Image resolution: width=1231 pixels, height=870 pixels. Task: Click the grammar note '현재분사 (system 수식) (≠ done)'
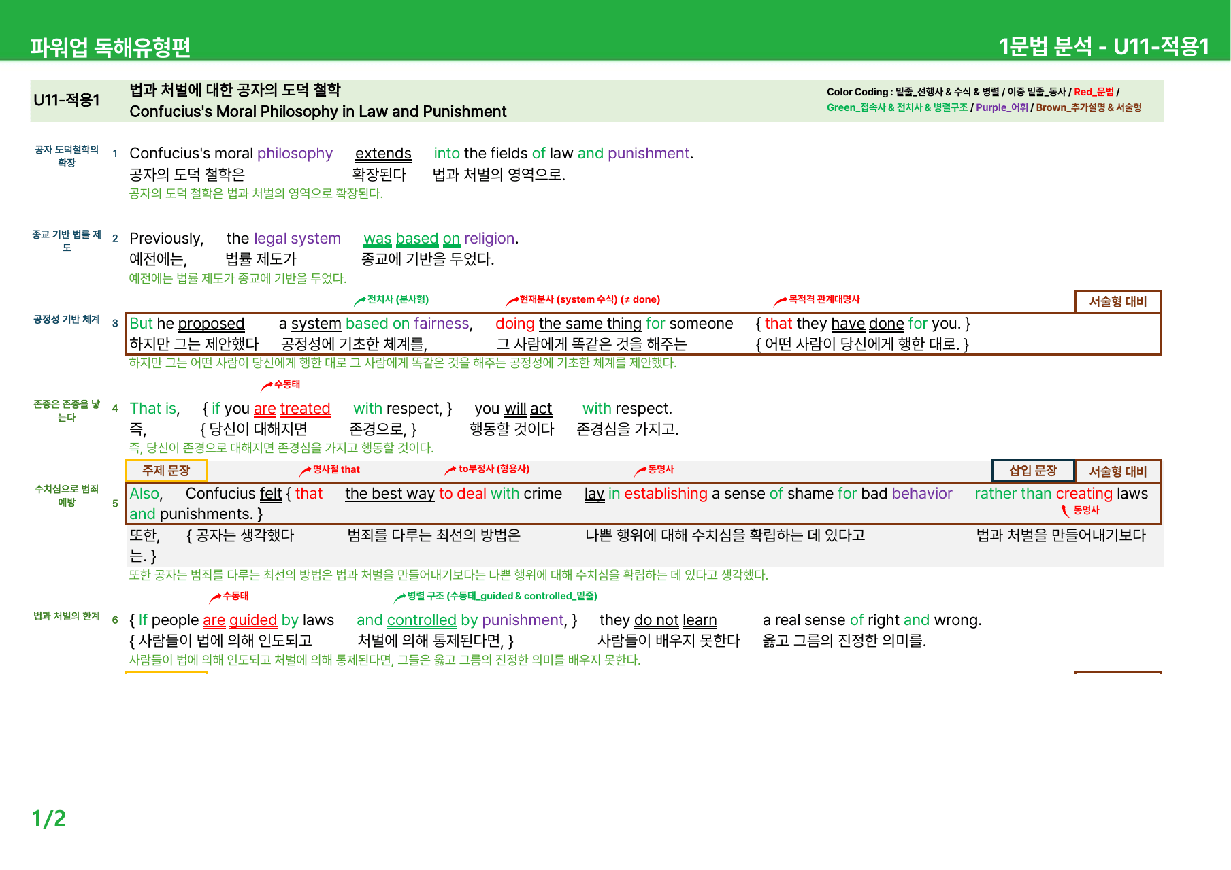click(x=589, y=299)
